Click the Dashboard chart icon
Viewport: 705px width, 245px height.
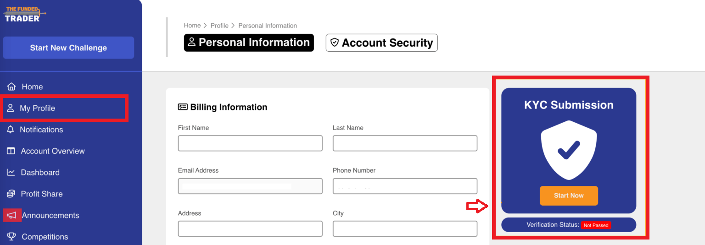(11, 173)
